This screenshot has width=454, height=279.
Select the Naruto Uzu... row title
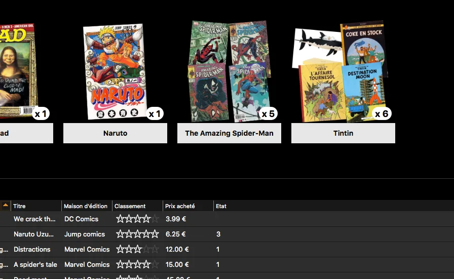[x=34, y=234]
